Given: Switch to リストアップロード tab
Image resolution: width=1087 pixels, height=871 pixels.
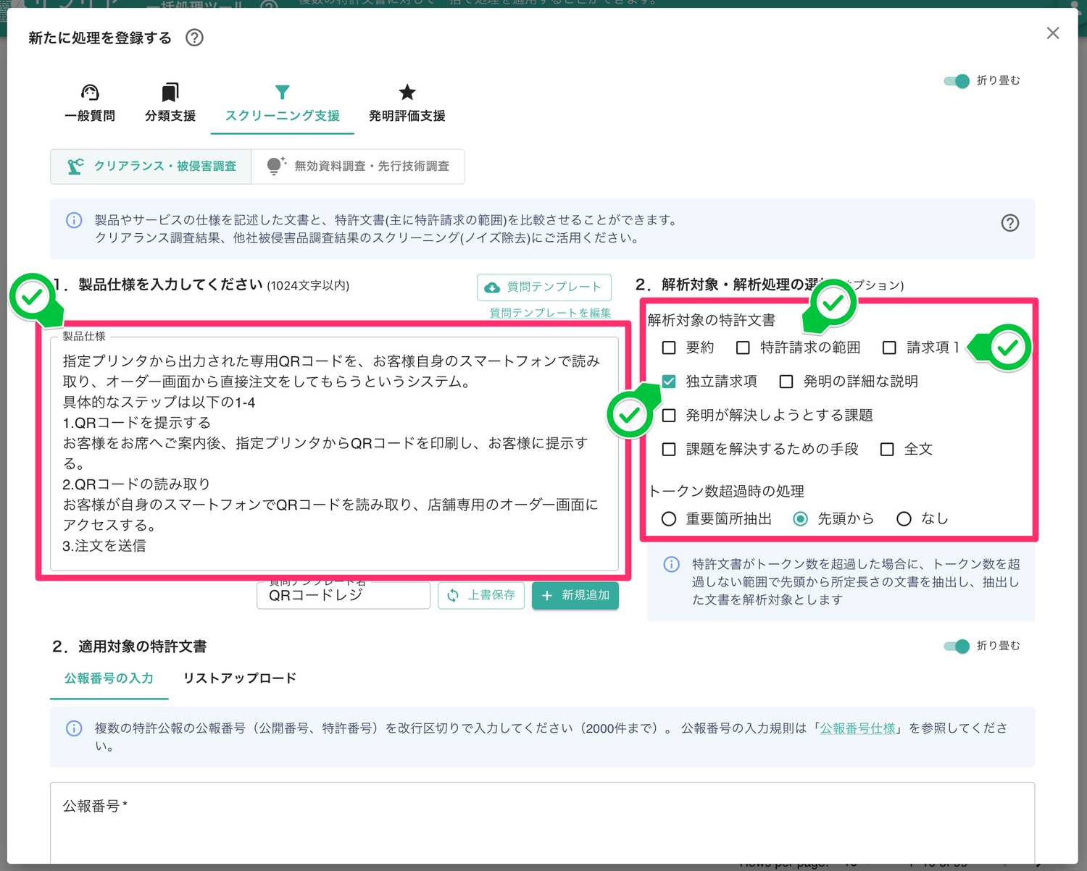Looking at the screenshot, I should click(x=240, y=679).
